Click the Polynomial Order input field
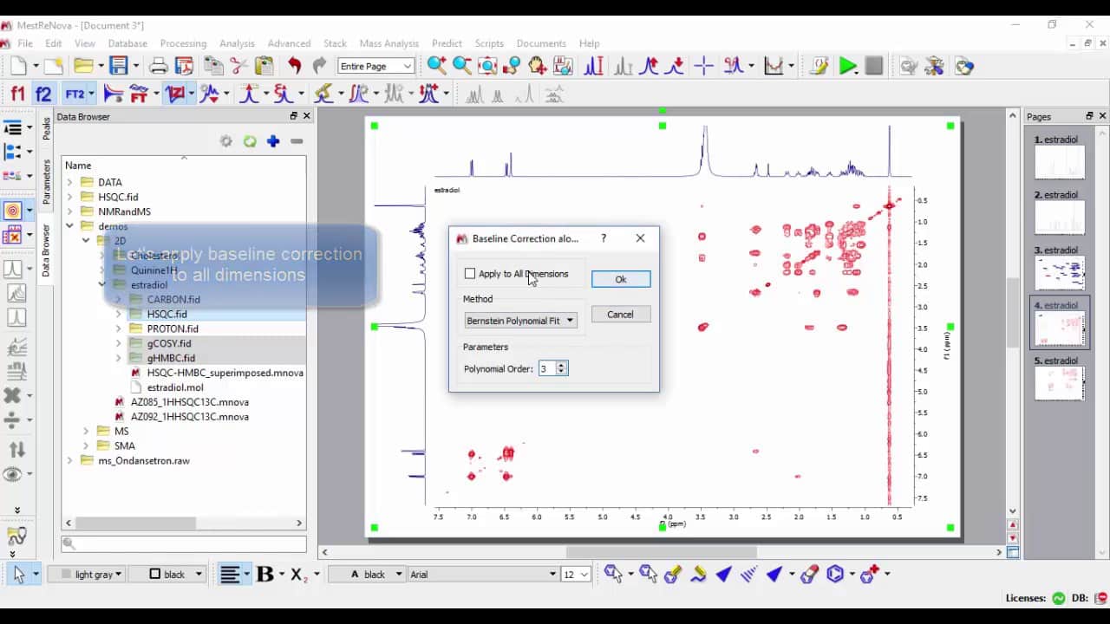The image size is (1110, 624). click(546, 368)
